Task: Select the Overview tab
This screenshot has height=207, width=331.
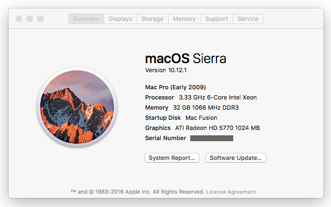Action: click(x=86, y=19)
